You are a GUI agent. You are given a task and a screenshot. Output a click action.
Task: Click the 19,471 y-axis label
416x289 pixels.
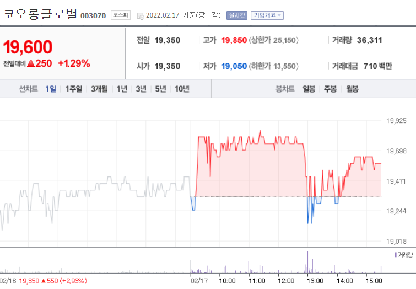click(x=396, y=181)
